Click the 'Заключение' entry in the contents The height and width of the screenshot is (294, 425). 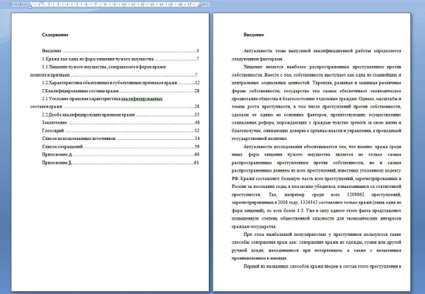[x=120, y=122]
